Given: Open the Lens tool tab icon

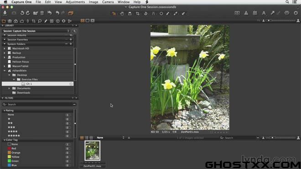Looking at the screenshot, I should tap(28, 21).
